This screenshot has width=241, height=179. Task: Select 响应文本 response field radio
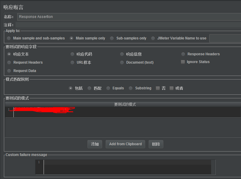[9, 54]
